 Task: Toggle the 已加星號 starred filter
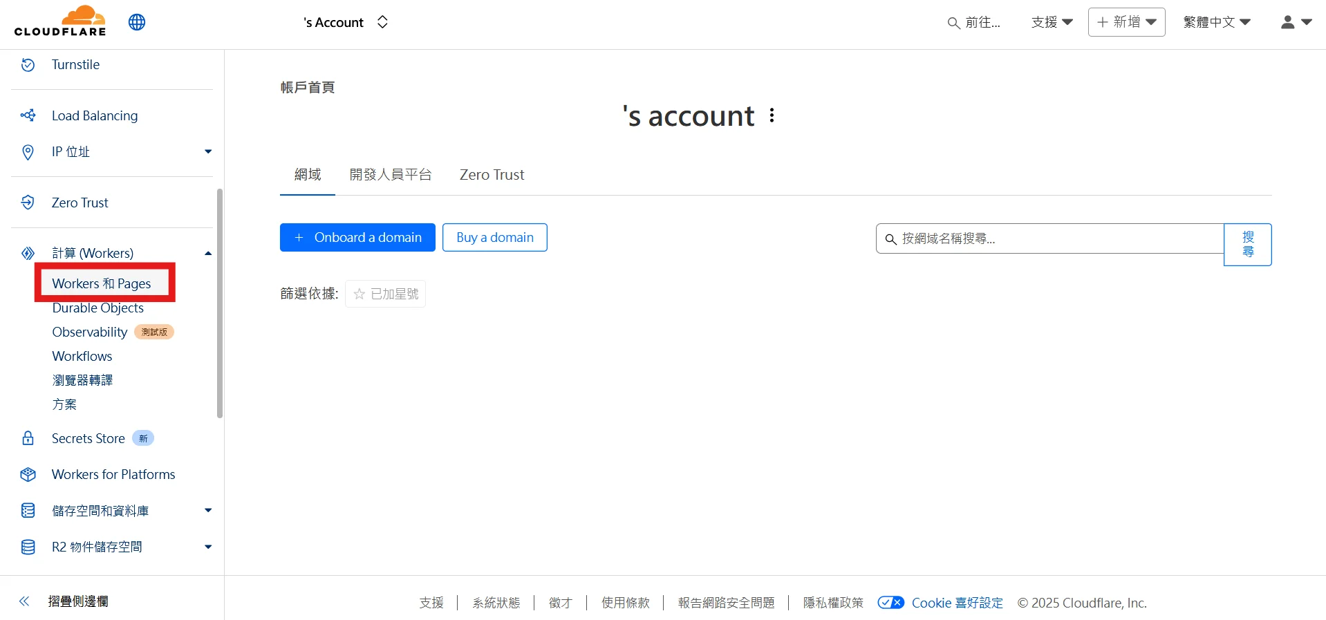click(385, 294)
